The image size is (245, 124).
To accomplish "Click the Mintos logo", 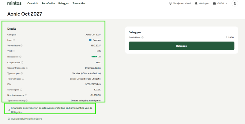I will pyautogui.click(x=14, y=3).
